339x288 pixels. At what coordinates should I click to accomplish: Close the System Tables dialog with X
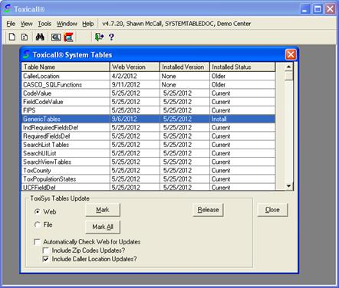click(291, 54)
